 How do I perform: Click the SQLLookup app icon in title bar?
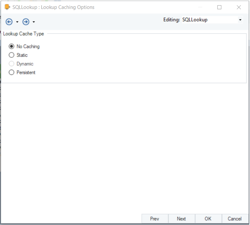pos(7,7)
